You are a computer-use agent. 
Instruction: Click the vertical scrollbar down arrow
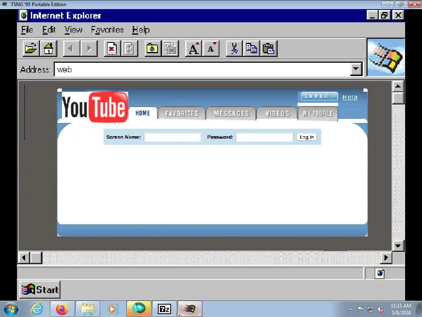click(398, 246)
